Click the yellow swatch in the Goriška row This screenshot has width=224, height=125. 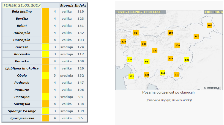[x=46, y=47]
